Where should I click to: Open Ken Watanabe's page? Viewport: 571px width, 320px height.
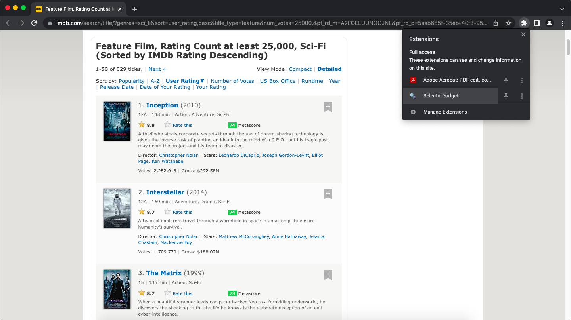tap(167, 162)
